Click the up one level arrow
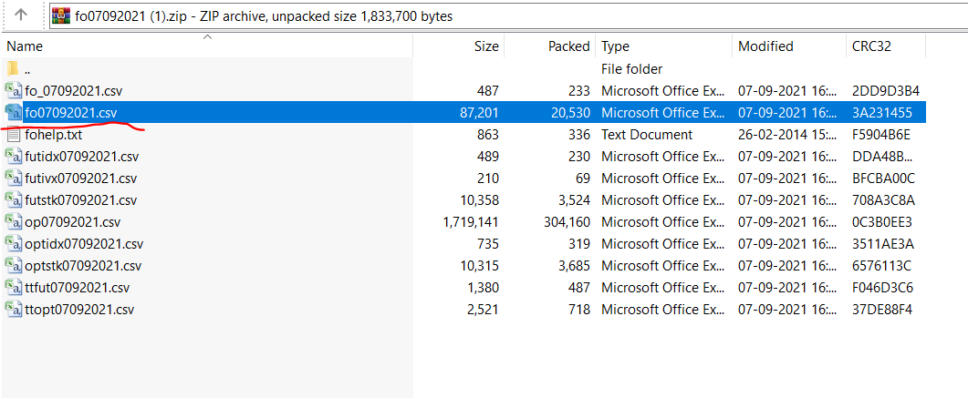This screenshot has width=968, height=398. tap(21, 15)
